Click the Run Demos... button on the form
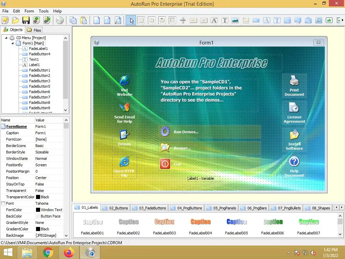This screenshot has width=345, height=259. (210, 132)
